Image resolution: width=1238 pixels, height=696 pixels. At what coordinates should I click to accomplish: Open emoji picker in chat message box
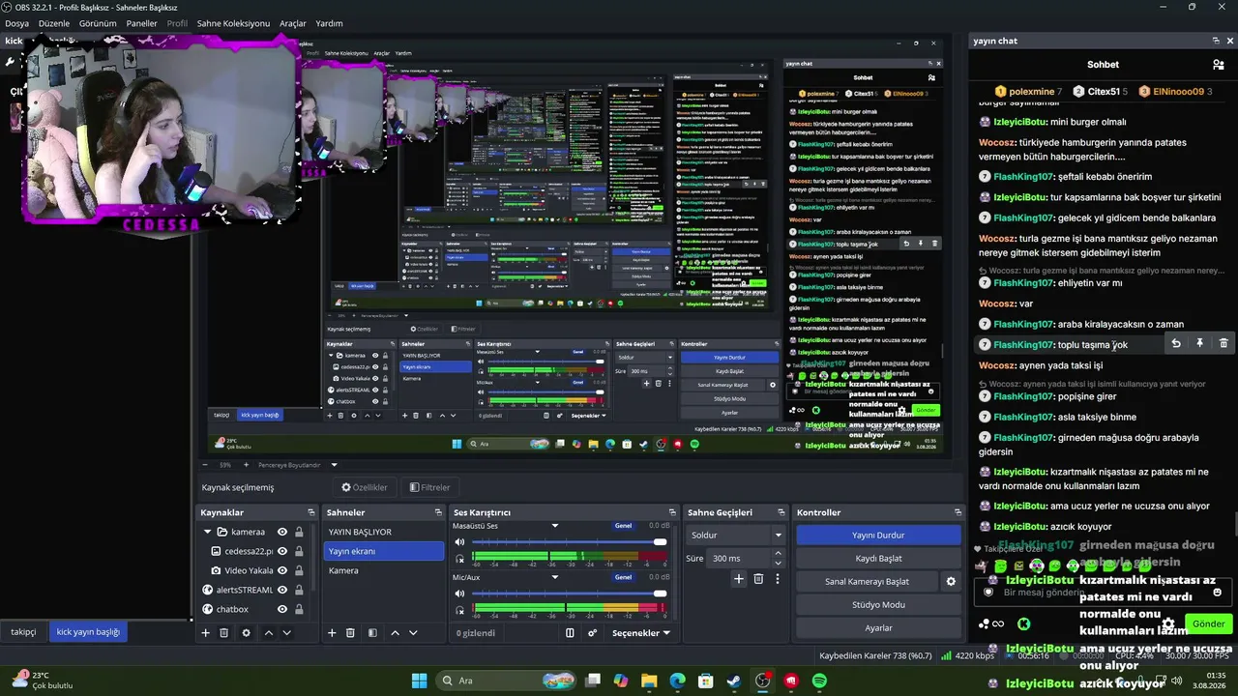[x=1217, y=593]
